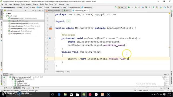Expand the Load build node
The width and height of the screenshot is (173, 97).
click(12, 81)
